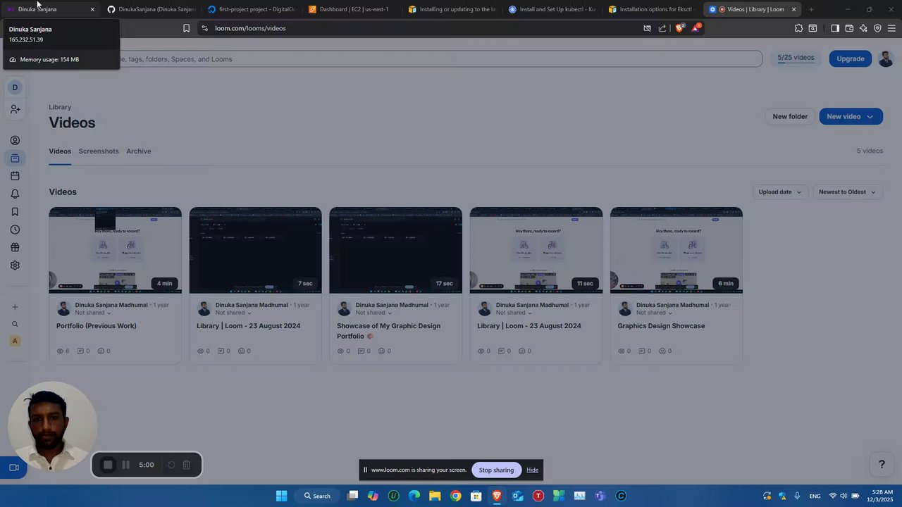
Task: Open the History clock sidebar icon
Action: [15, 230]
